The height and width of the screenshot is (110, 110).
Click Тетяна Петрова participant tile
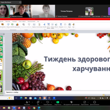66,11
